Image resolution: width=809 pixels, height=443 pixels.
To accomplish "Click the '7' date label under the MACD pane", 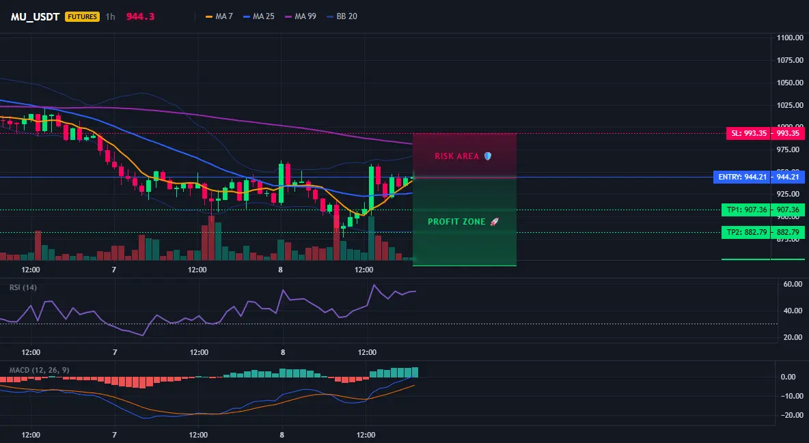I will pyautogui.click(x=114, y=435).
